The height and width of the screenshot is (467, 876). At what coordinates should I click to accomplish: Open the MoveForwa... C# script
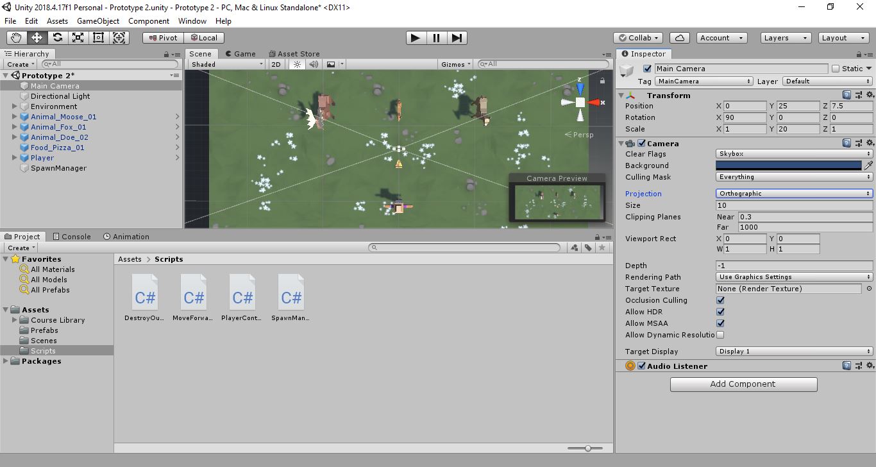coord(194,298)
